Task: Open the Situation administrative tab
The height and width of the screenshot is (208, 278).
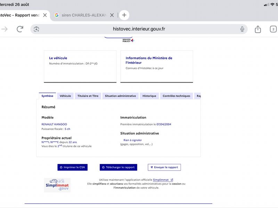Action: click(x=120, y=96)
